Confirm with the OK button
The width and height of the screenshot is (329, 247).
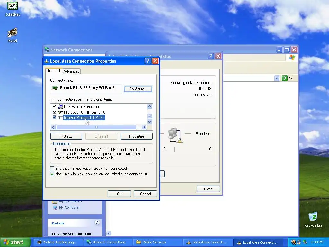coord(120,194)
